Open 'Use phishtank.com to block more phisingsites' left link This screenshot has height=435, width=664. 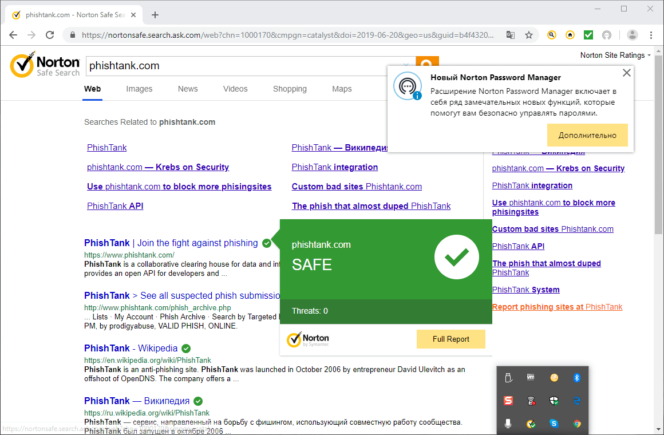179,187
